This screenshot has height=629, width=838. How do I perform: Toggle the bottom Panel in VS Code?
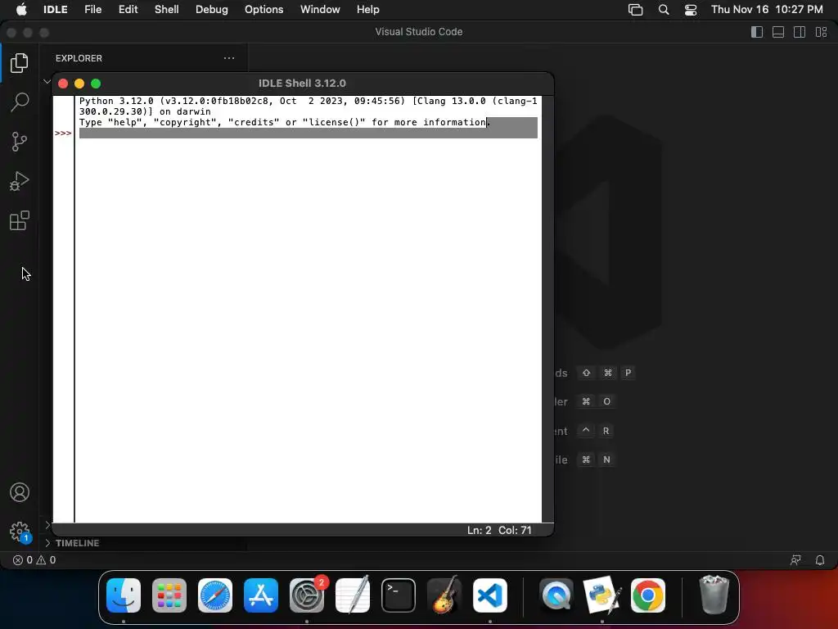coord(778,32)
